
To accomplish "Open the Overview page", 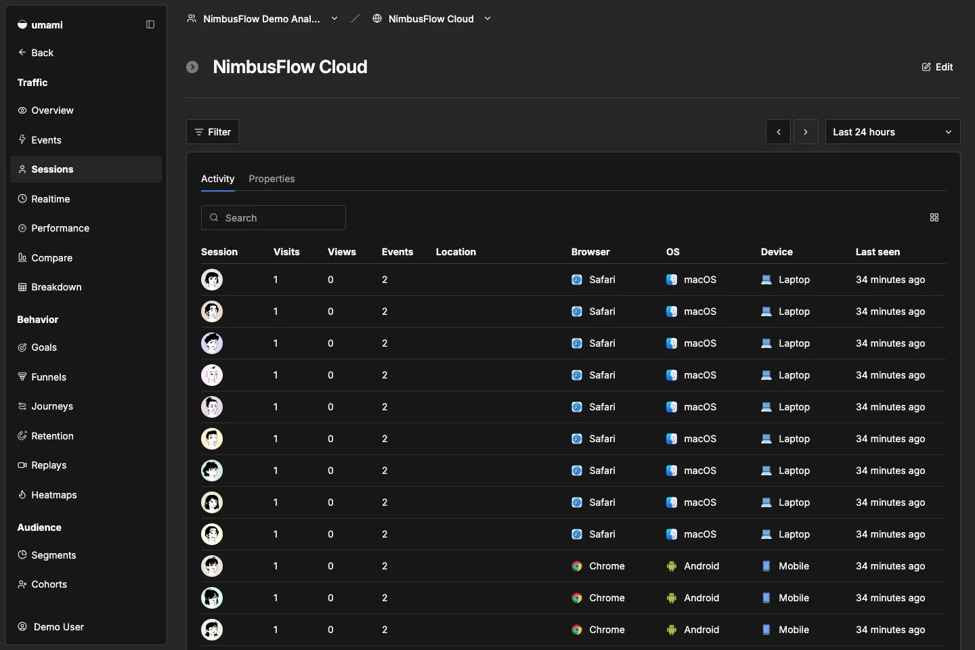I will 86,110.
